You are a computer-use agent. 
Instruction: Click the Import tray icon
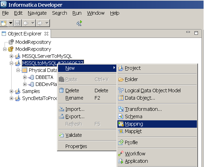(61, 109)
